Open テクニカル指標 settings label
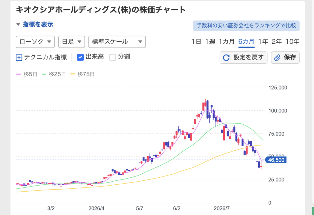Screen dimensions: 314x215 tap(45, 57)
